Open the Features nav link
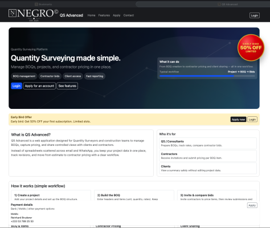The width and height of the screenshot is (270, 228). [104, 15]
